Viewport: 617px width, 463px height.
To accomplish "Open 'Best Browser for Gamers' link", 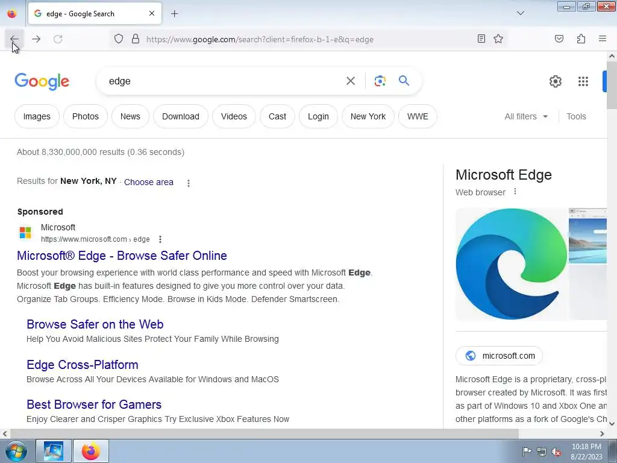I will [94, 405].
